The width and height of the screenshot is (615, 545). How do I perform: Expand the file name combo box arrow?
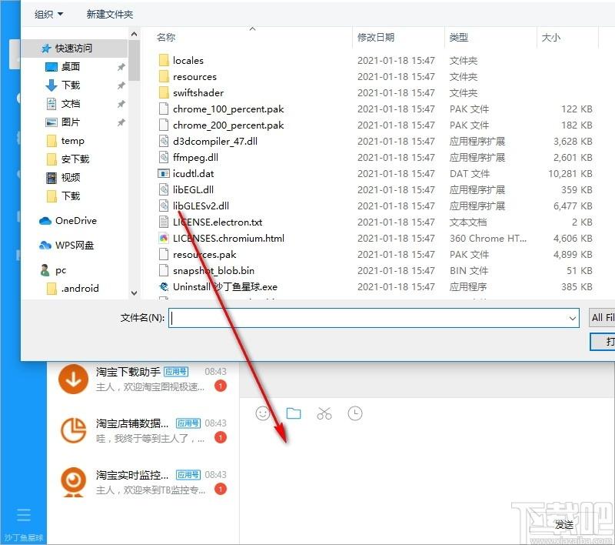coord(573,318)
